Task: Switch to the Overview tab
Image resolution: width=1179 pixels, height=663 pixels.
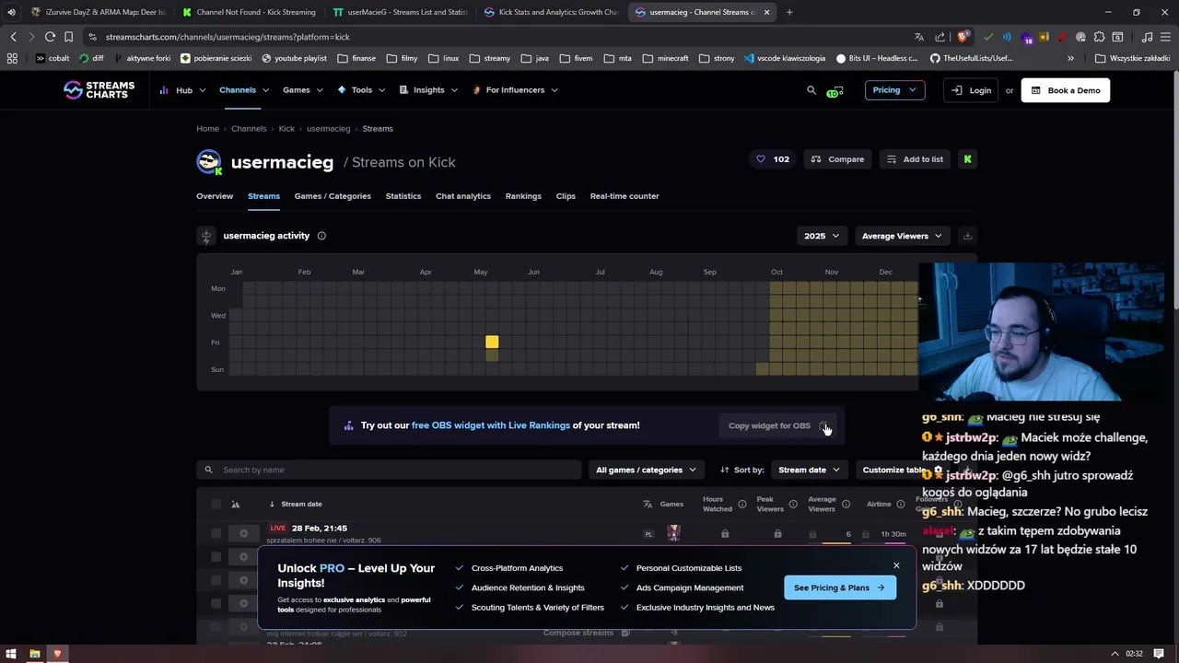Action: click(215, 196)
